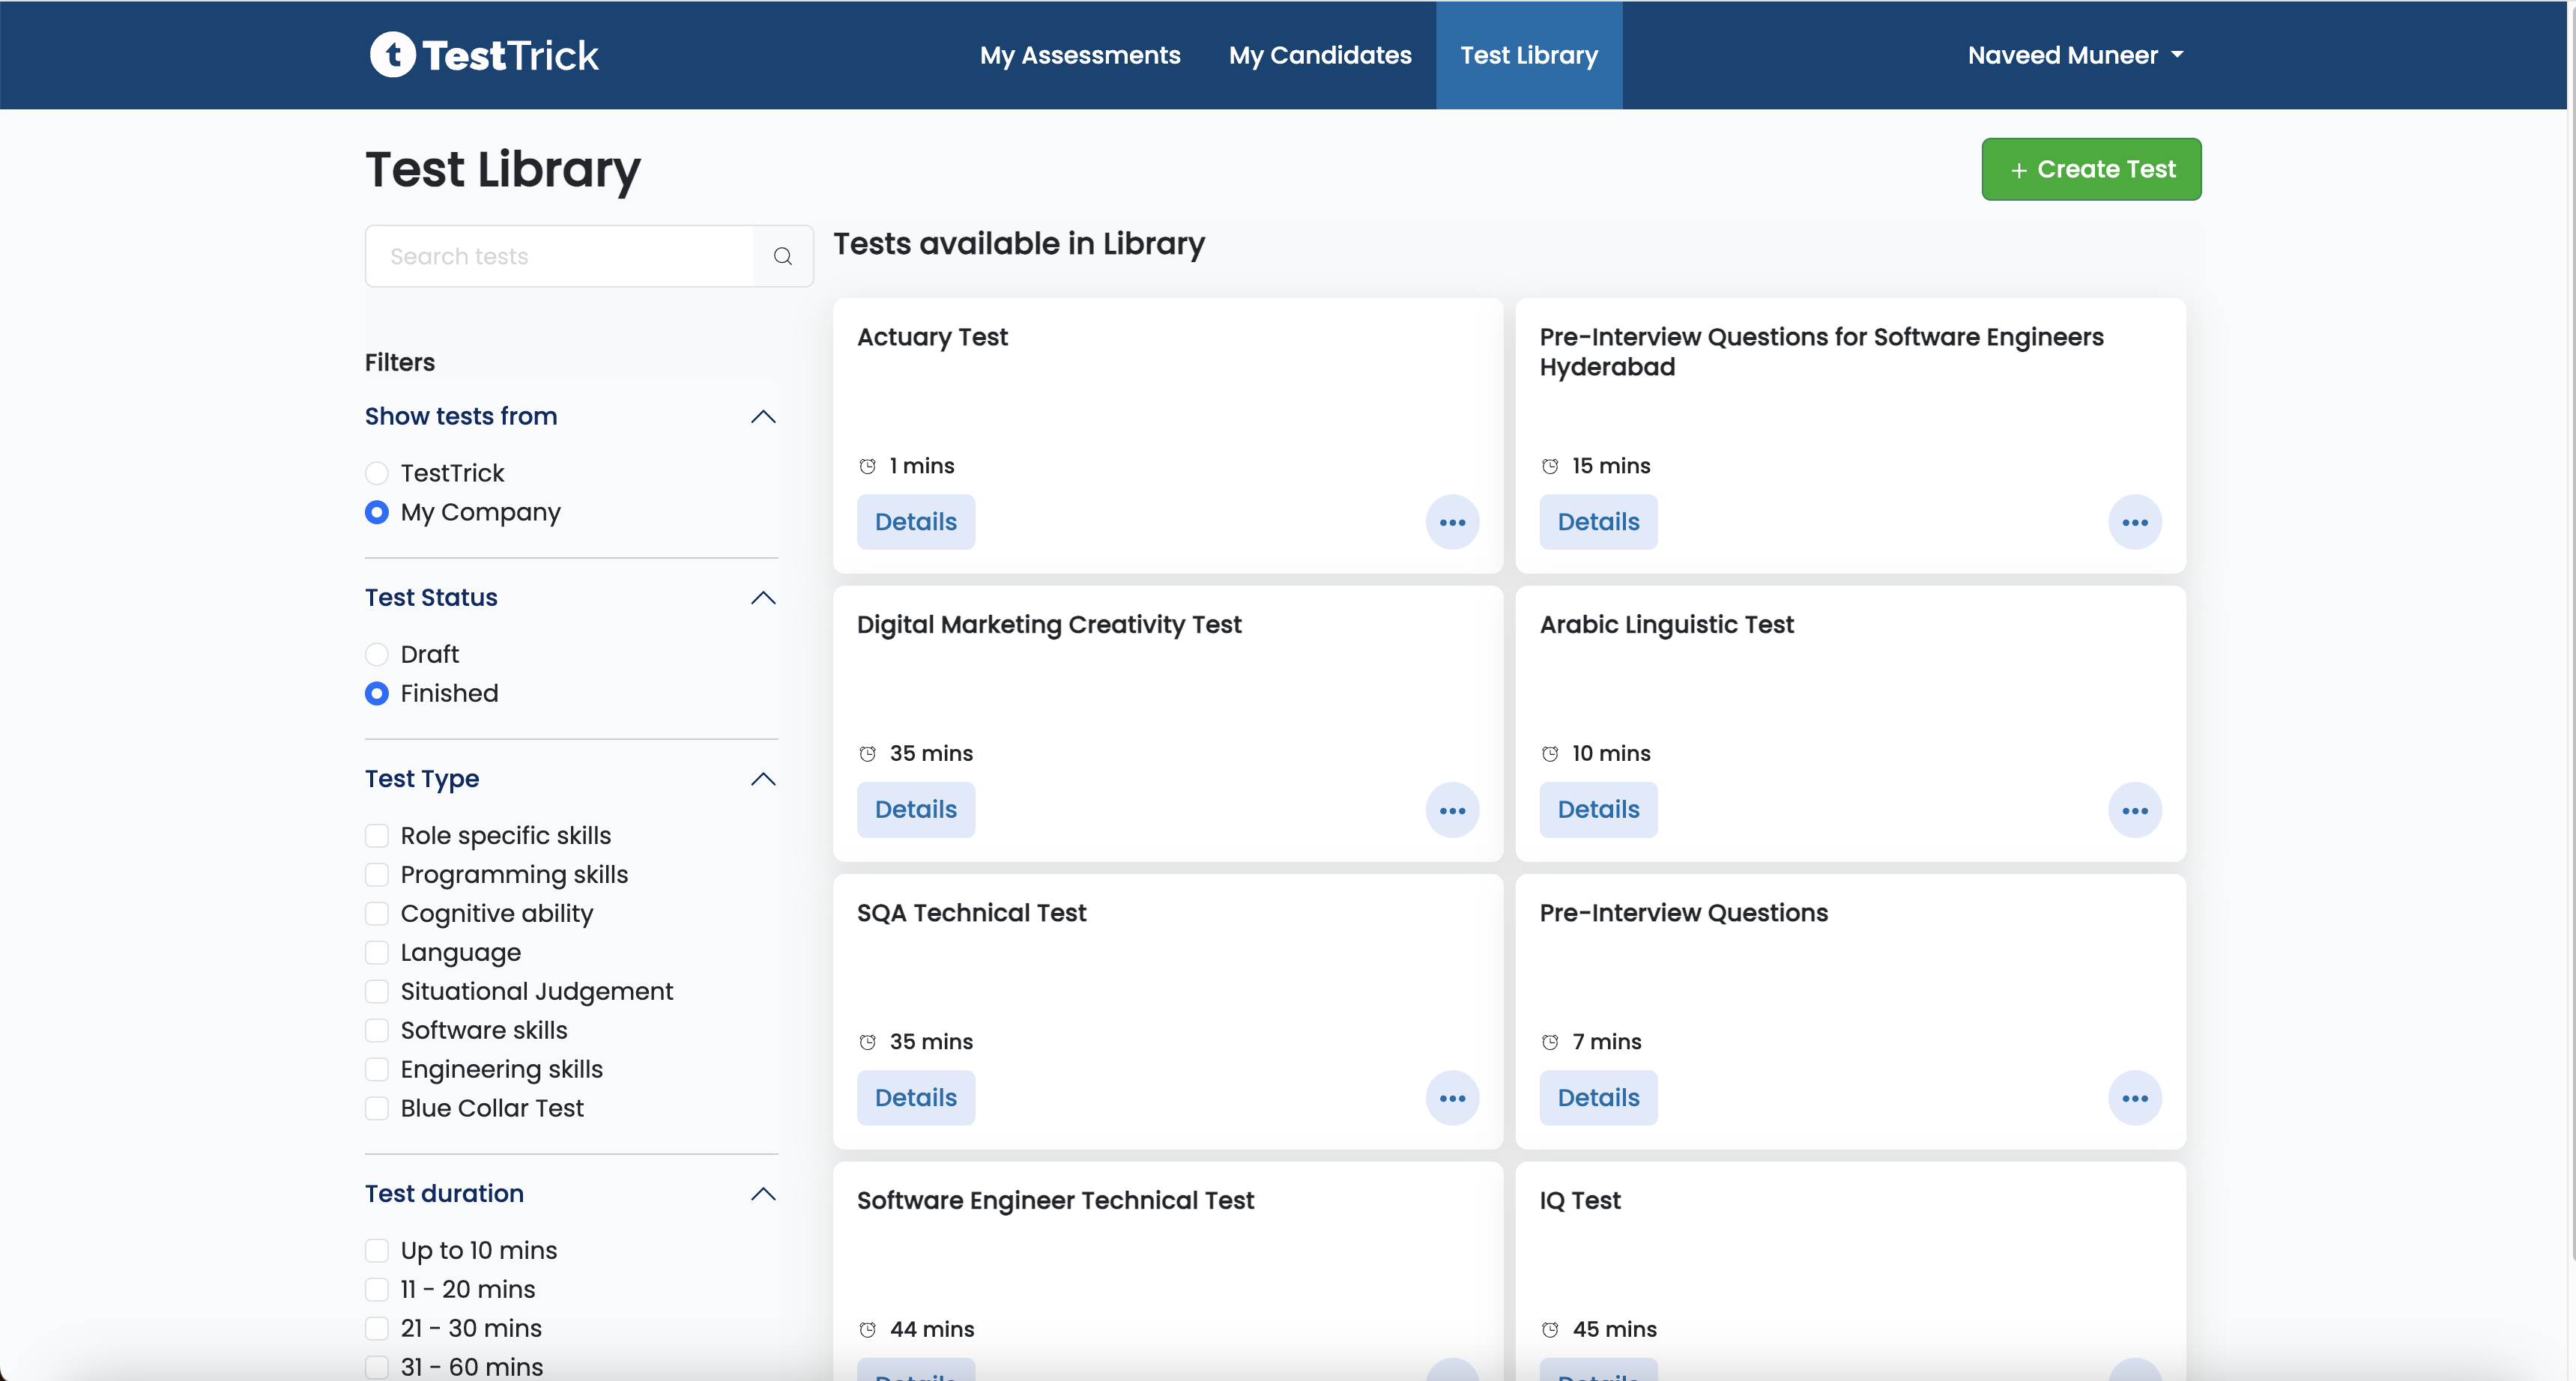Click the TestTrick logo

coord(484,55)
